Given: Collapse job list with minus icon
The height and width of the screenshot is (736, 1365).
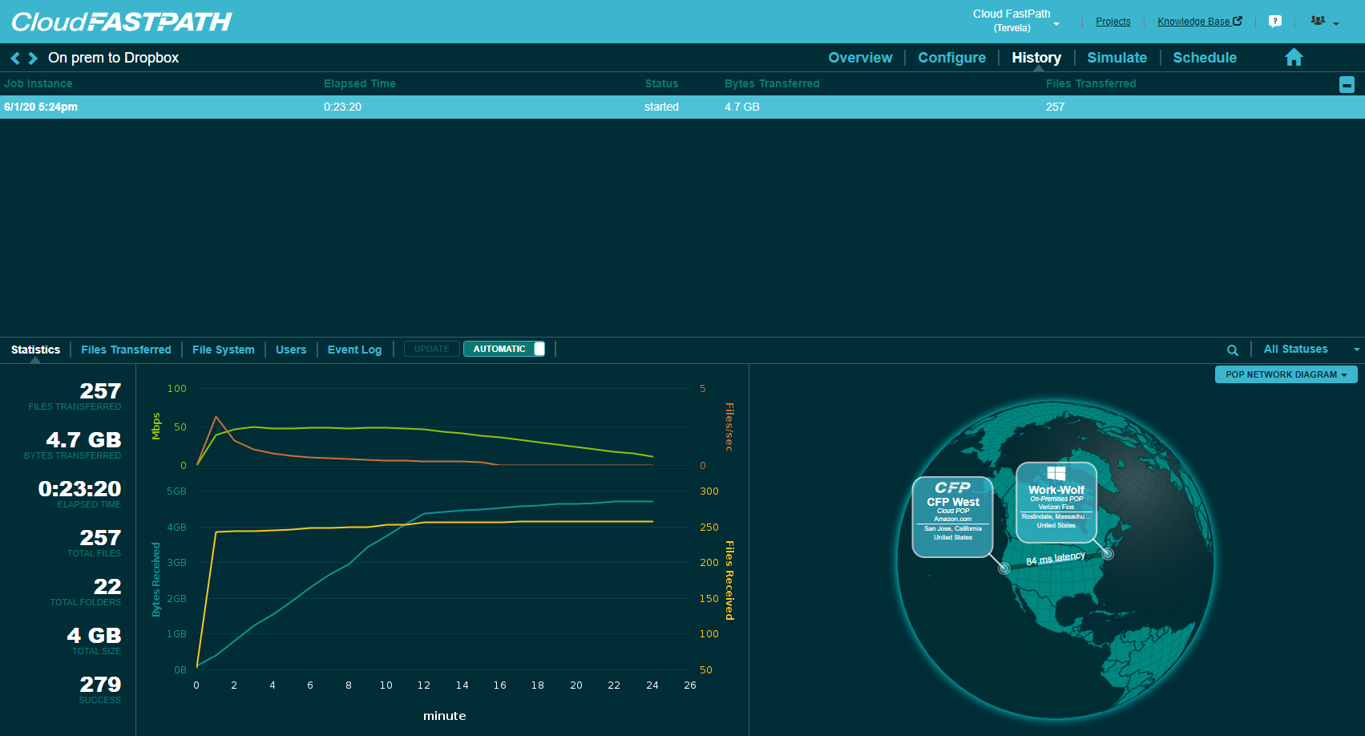Looking at the screenshot, I should click(x=1347, y=85).
